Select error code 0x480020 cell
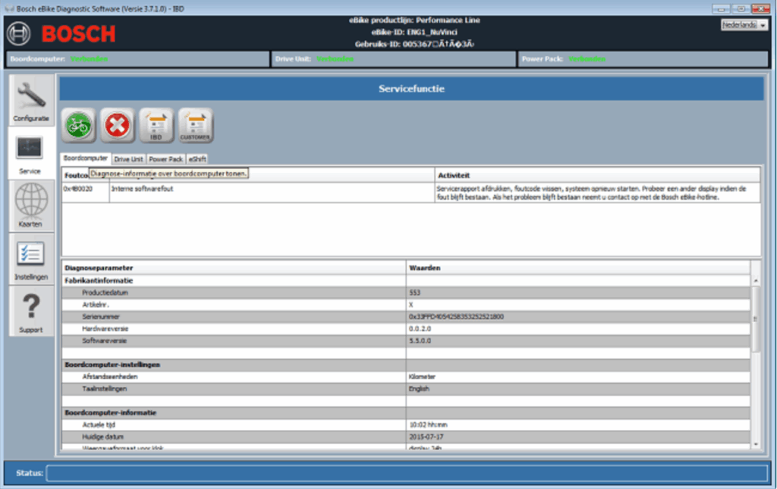Image resolution: width=777 pixels, height=489 pixels. click(86, 193)
